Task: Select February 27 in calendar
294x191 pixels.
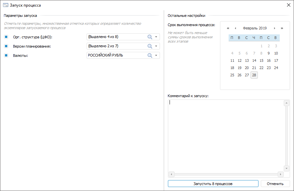Action: (x=247, y=75)
